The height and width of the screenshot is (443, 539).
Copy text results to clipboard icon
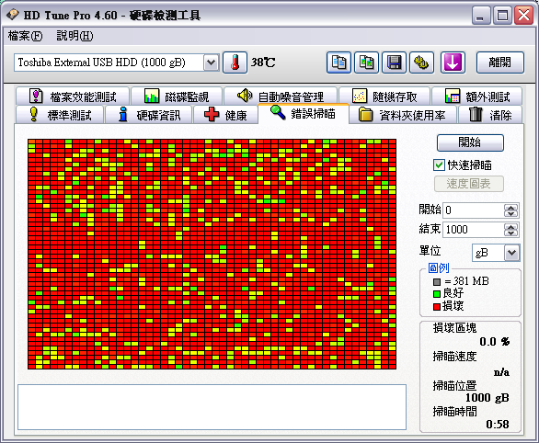coord(338,62)
